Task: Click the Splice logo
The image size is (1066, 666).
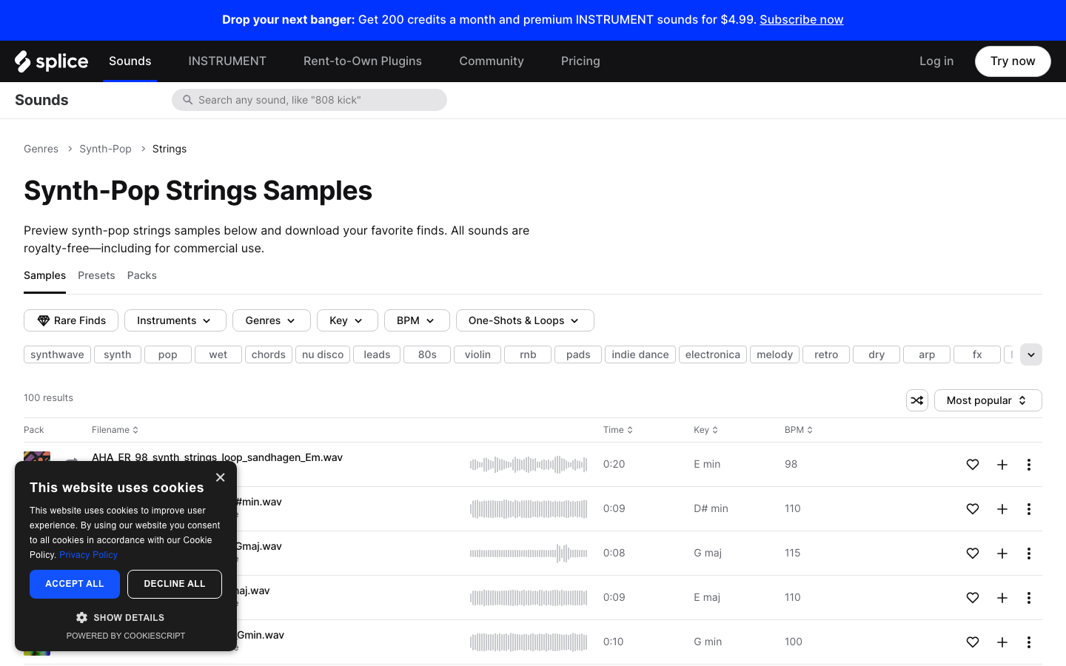Action: (x=51, y=61)
